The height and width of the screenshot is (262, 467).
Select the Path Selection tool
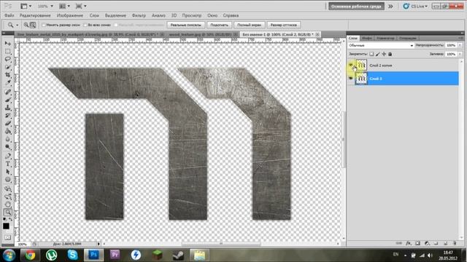7,172
